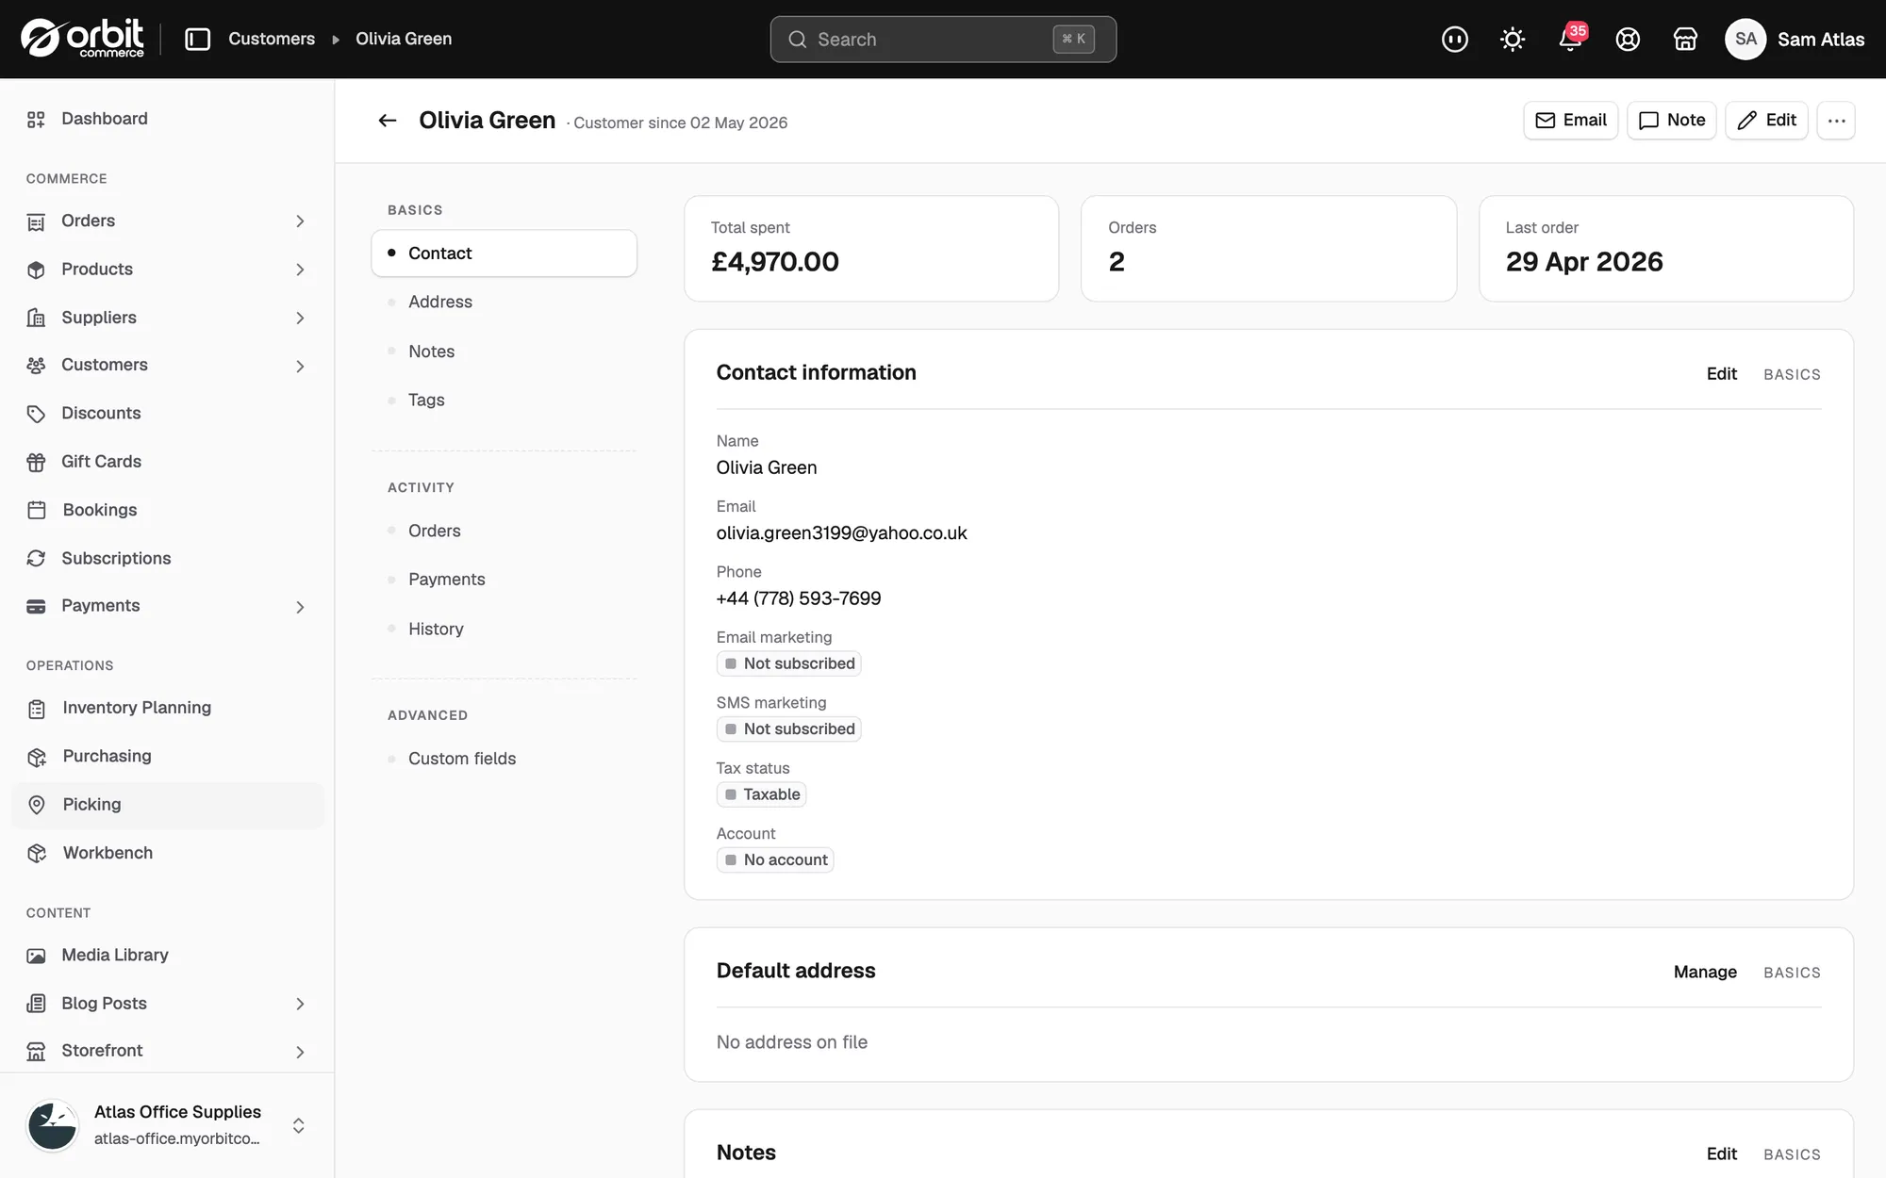1886x1178 pixels.
Task: Expand the Suppliers sidebar chevron
Action: (x=300, y=319)
